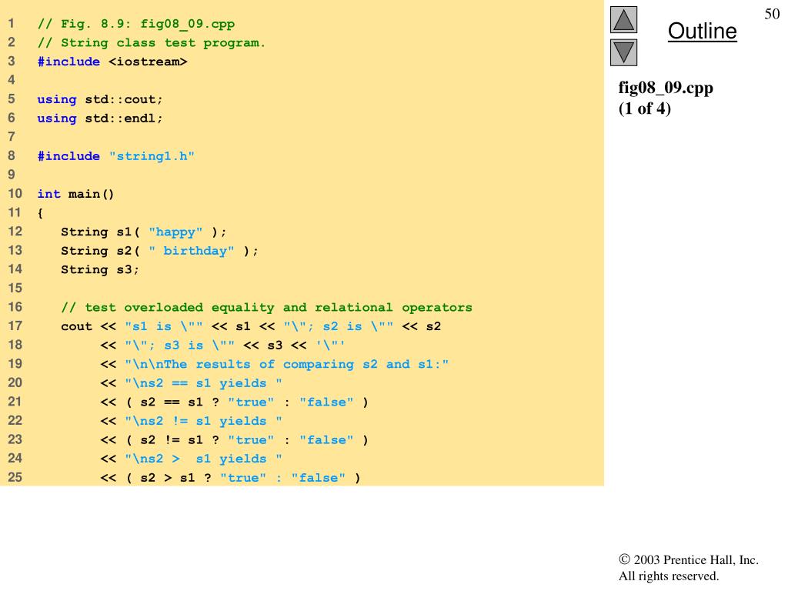Viewport: 788px width, 591px height.
Task: Click the 2003 Prentice Hall copyright text
Action: 689,560
